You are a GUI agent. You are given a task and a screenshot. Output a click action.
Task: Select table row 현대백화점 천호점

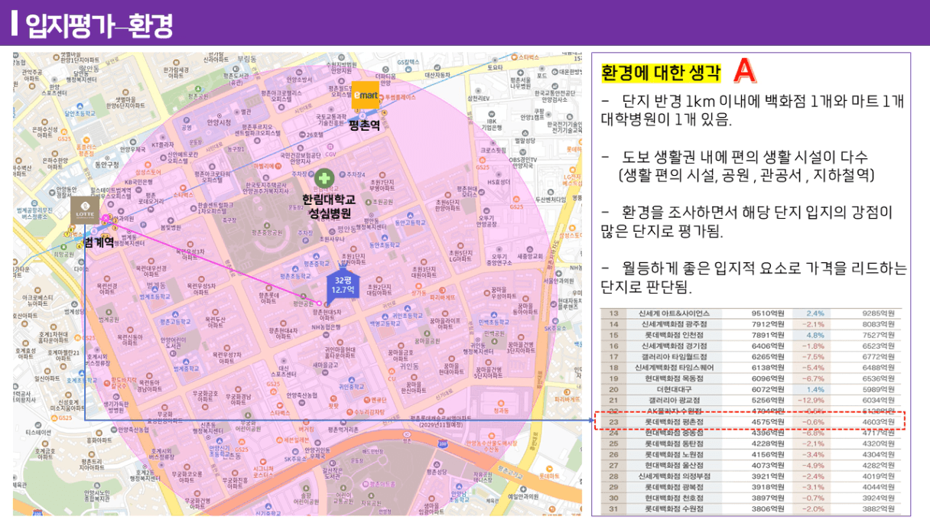751,498
